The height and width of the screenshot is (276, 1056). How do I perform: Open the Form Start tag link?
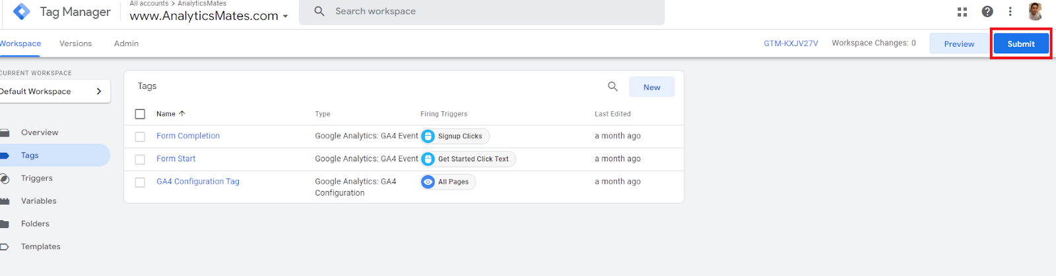pos(176,159)
